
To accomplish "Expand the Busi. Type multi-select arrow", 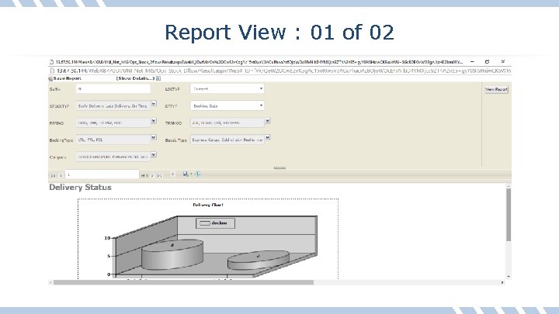I will click(267, 138).
